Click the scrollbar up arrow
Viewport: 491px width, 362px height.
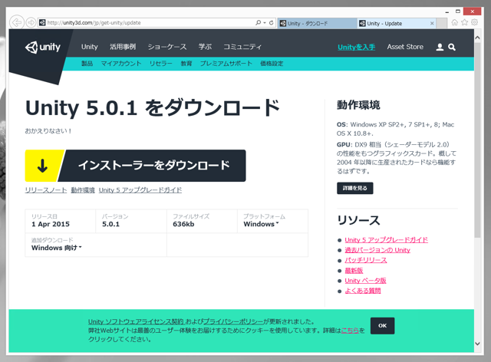(477, 38)
